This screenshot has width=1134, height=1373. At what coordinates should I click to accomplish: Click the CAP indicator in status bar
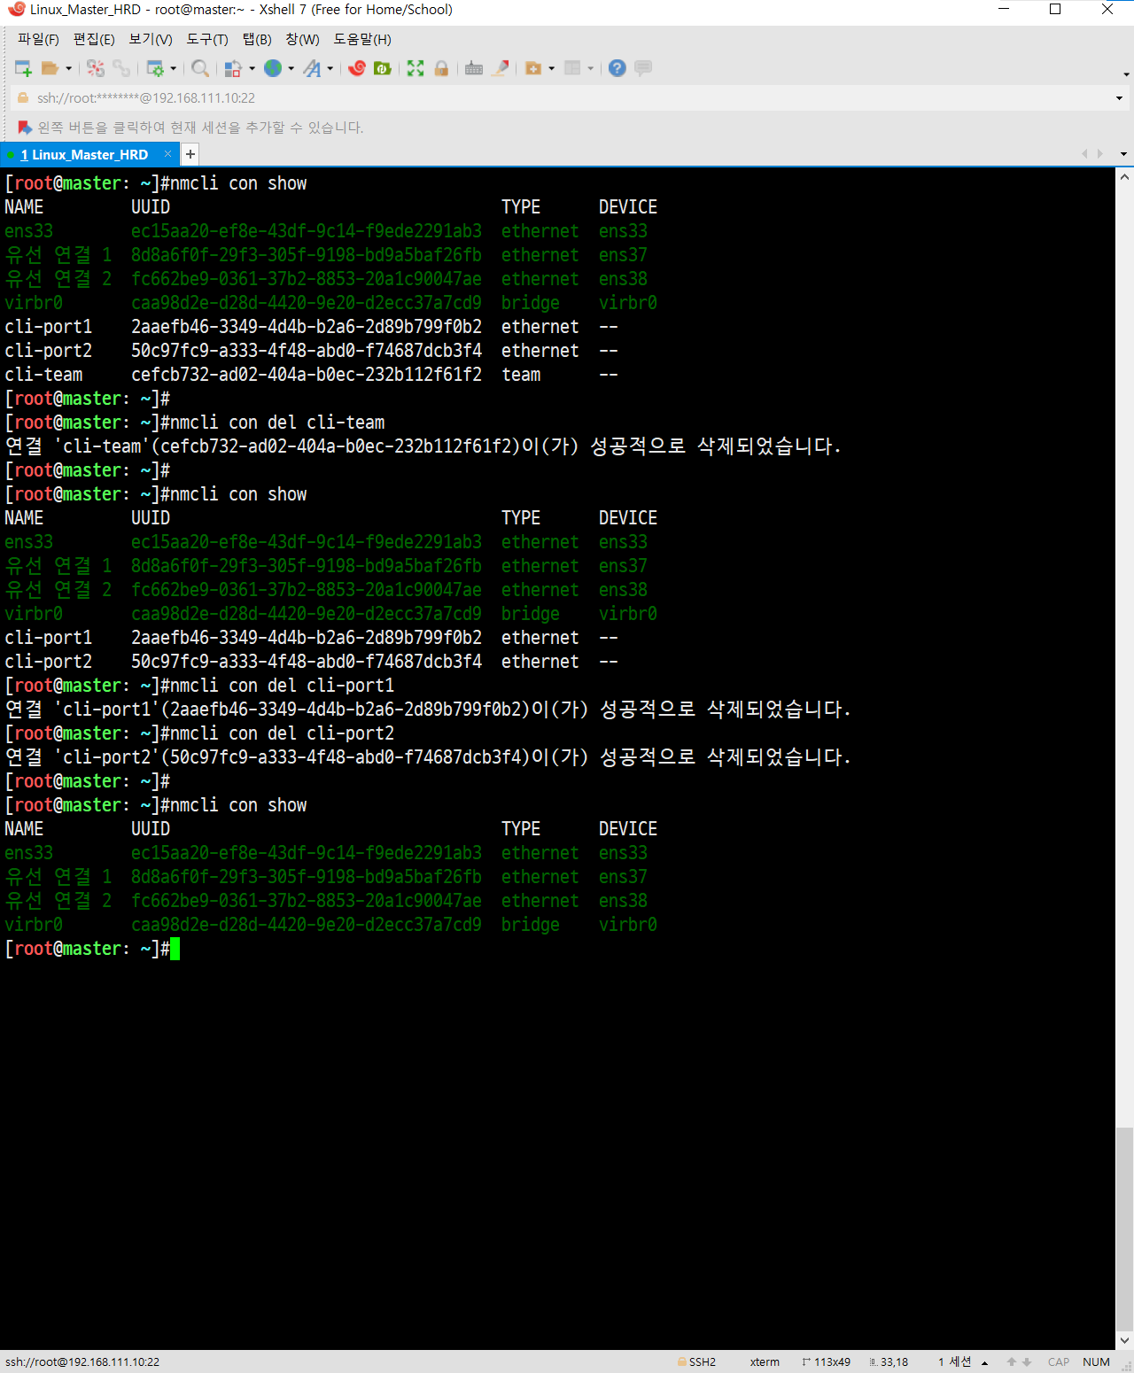[1059, 1361]
